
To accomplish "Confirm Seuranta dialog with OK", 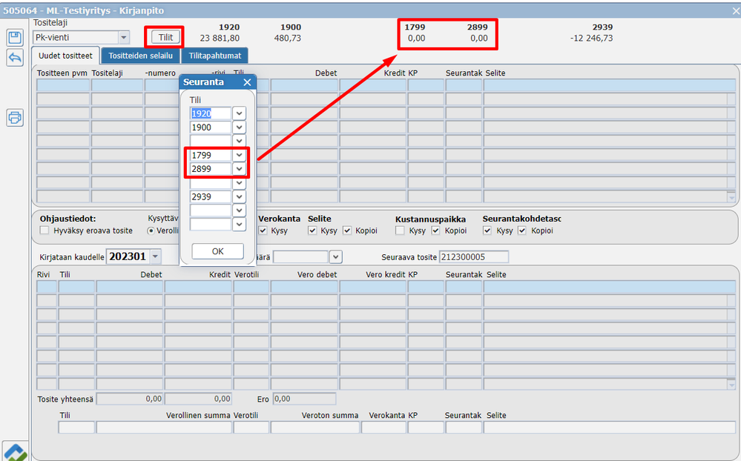I will pyautogui.click(x=217, y=251).
